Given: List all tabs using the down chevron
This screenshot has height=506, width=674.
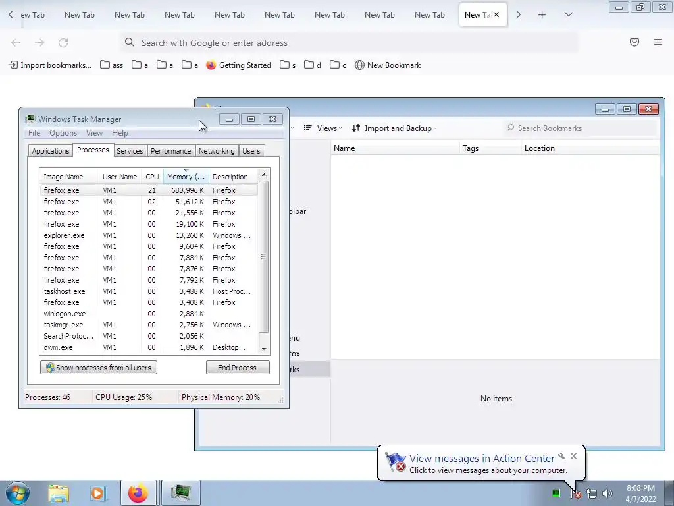Looking at the screenshot, I should click(568, 14).
